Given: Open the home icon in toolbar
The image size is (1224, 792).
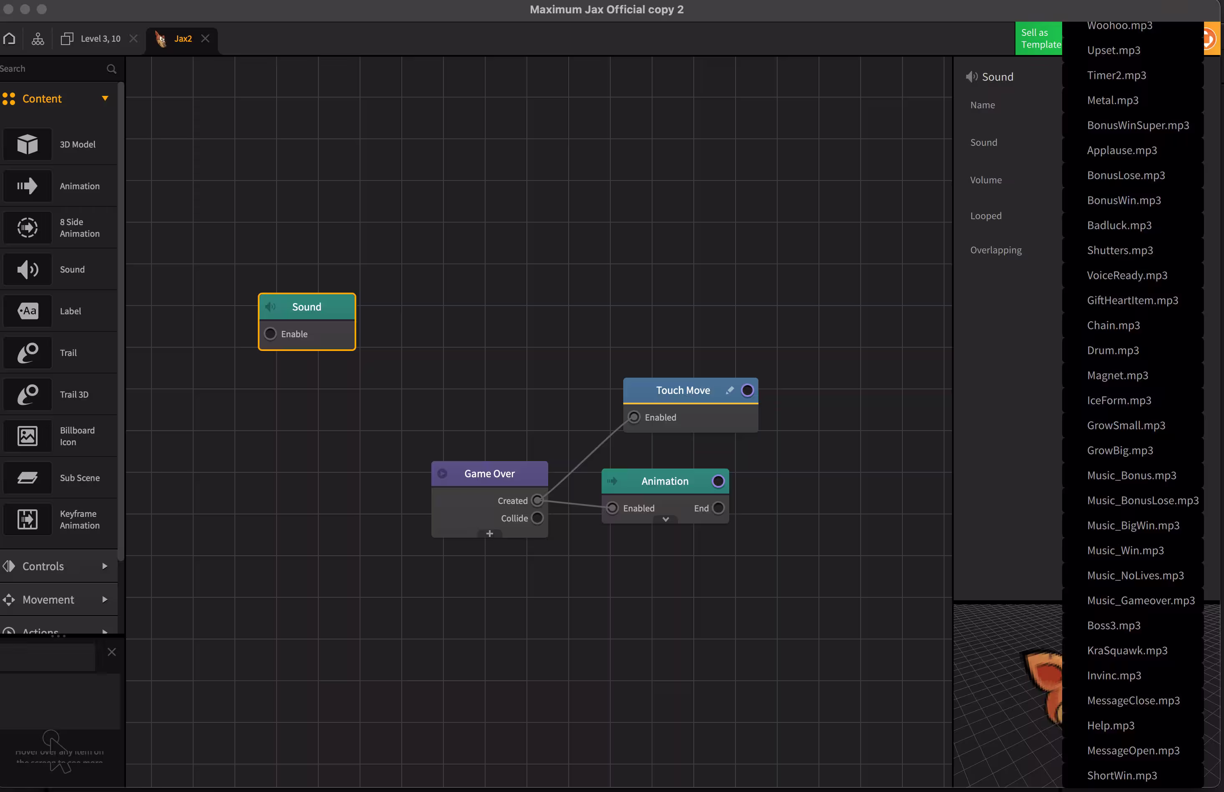Looking at the screenshot, I should pos(9,38).
